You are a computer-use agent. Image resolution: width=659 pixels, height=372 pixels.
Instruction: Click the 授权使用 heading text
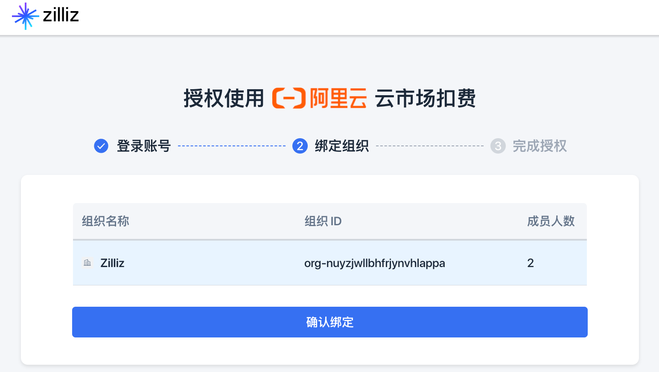[224, 98]
